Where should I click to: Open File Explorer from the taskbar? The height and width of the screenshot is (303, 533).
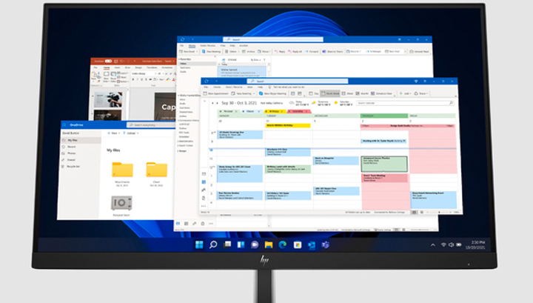click(x=269, y=244)
